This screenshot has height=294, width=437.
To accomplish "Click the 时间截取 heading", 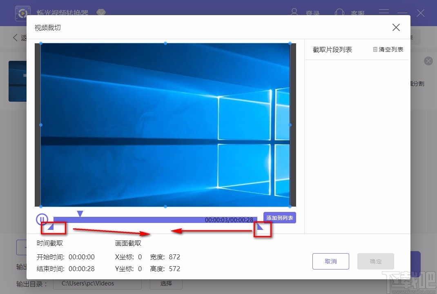I will click(x=50, y=243).
